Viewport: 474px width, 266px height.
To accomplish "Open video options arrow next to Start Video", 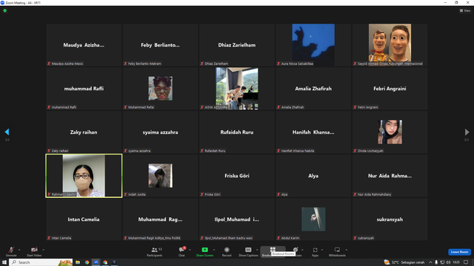I will coord(43,250).
